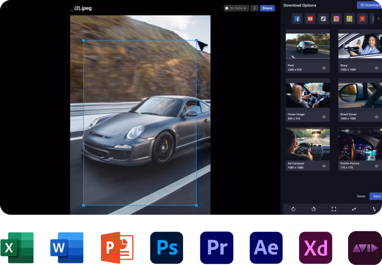The image size is (382, 265).
Task: Click the Avid app icon
Action: click(365, 248)
